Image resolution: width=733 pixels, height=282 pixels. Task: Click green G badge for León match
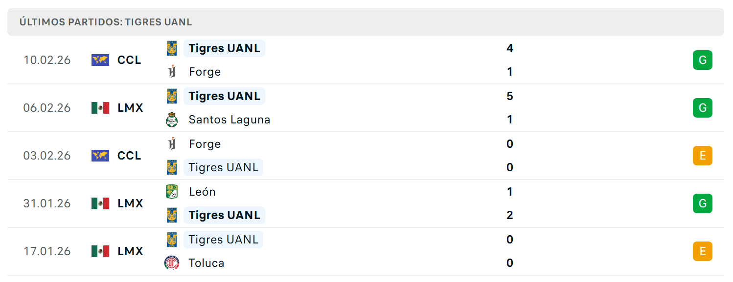point(703,203)
